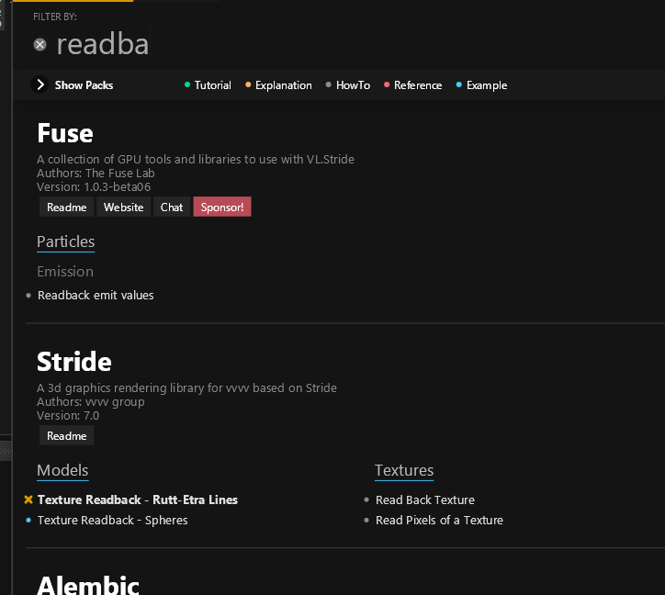Open Read Back Texture entry
This screenshot has height=595, width=665.
click(x=424, y=500)
